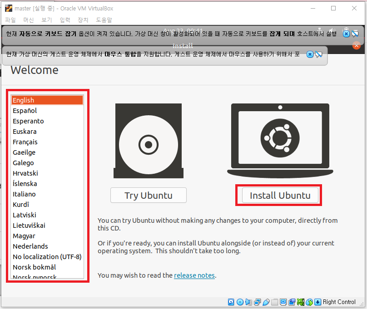
Task: Click the CD disc image
Action: [149, 141]
